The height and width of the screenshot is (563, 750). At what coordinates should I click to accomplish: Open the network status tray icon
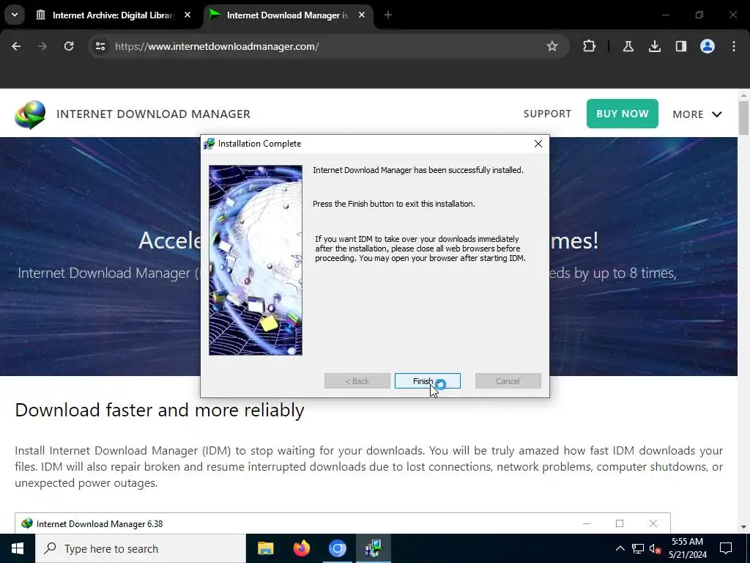[x=638, y=548]
